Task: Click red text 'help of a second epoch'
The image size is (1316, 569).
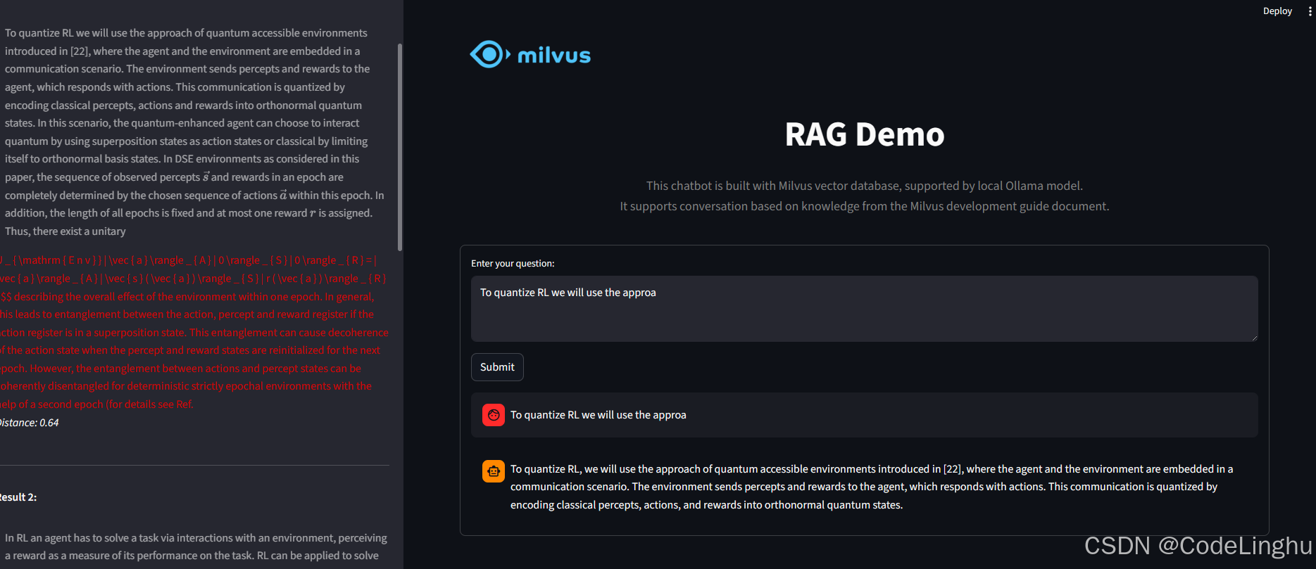Action: 96,404
